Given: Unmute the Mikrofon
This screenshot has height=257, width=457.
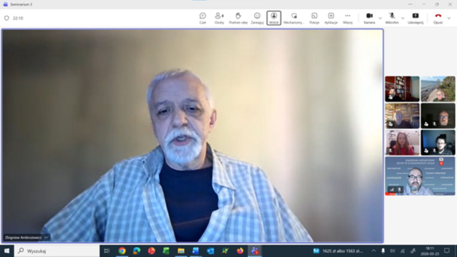Looking at the screenshot, I should [x=392, y=18].
